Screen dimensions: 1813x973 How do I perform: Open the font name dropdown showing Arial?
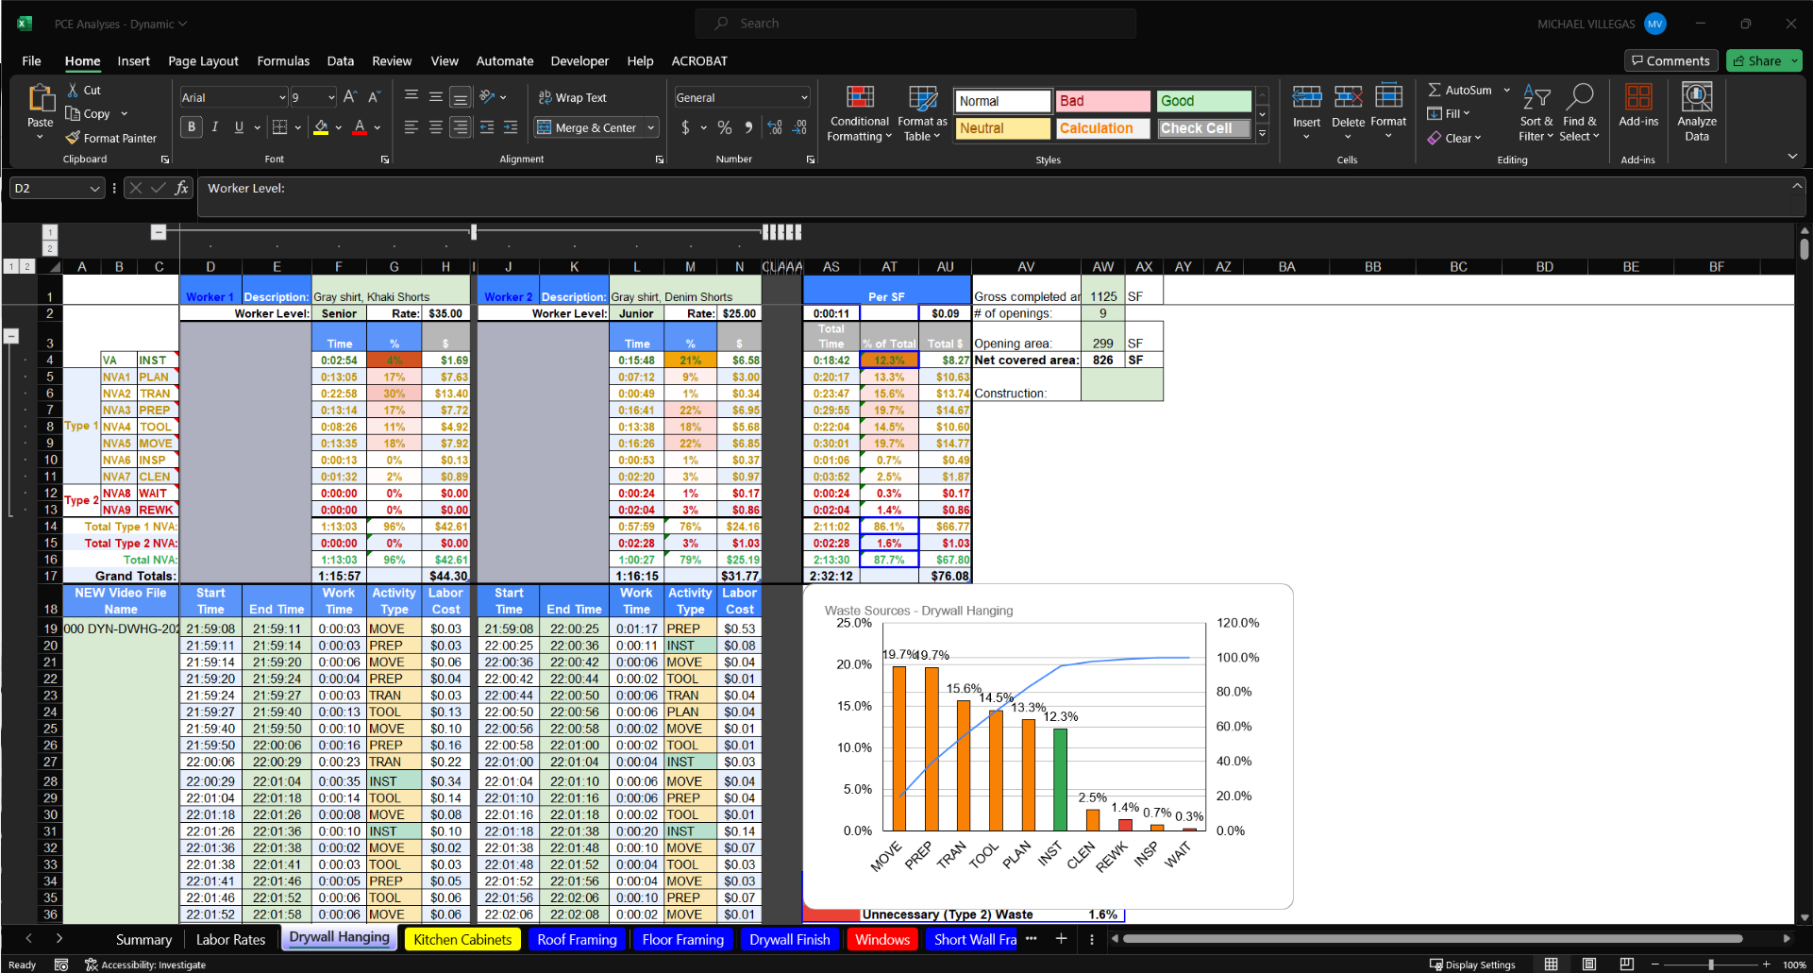pos(282,97)
